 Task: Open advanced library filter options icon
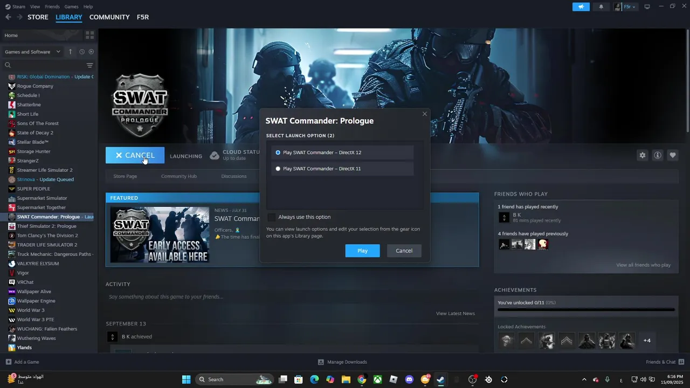coord(90,65)
